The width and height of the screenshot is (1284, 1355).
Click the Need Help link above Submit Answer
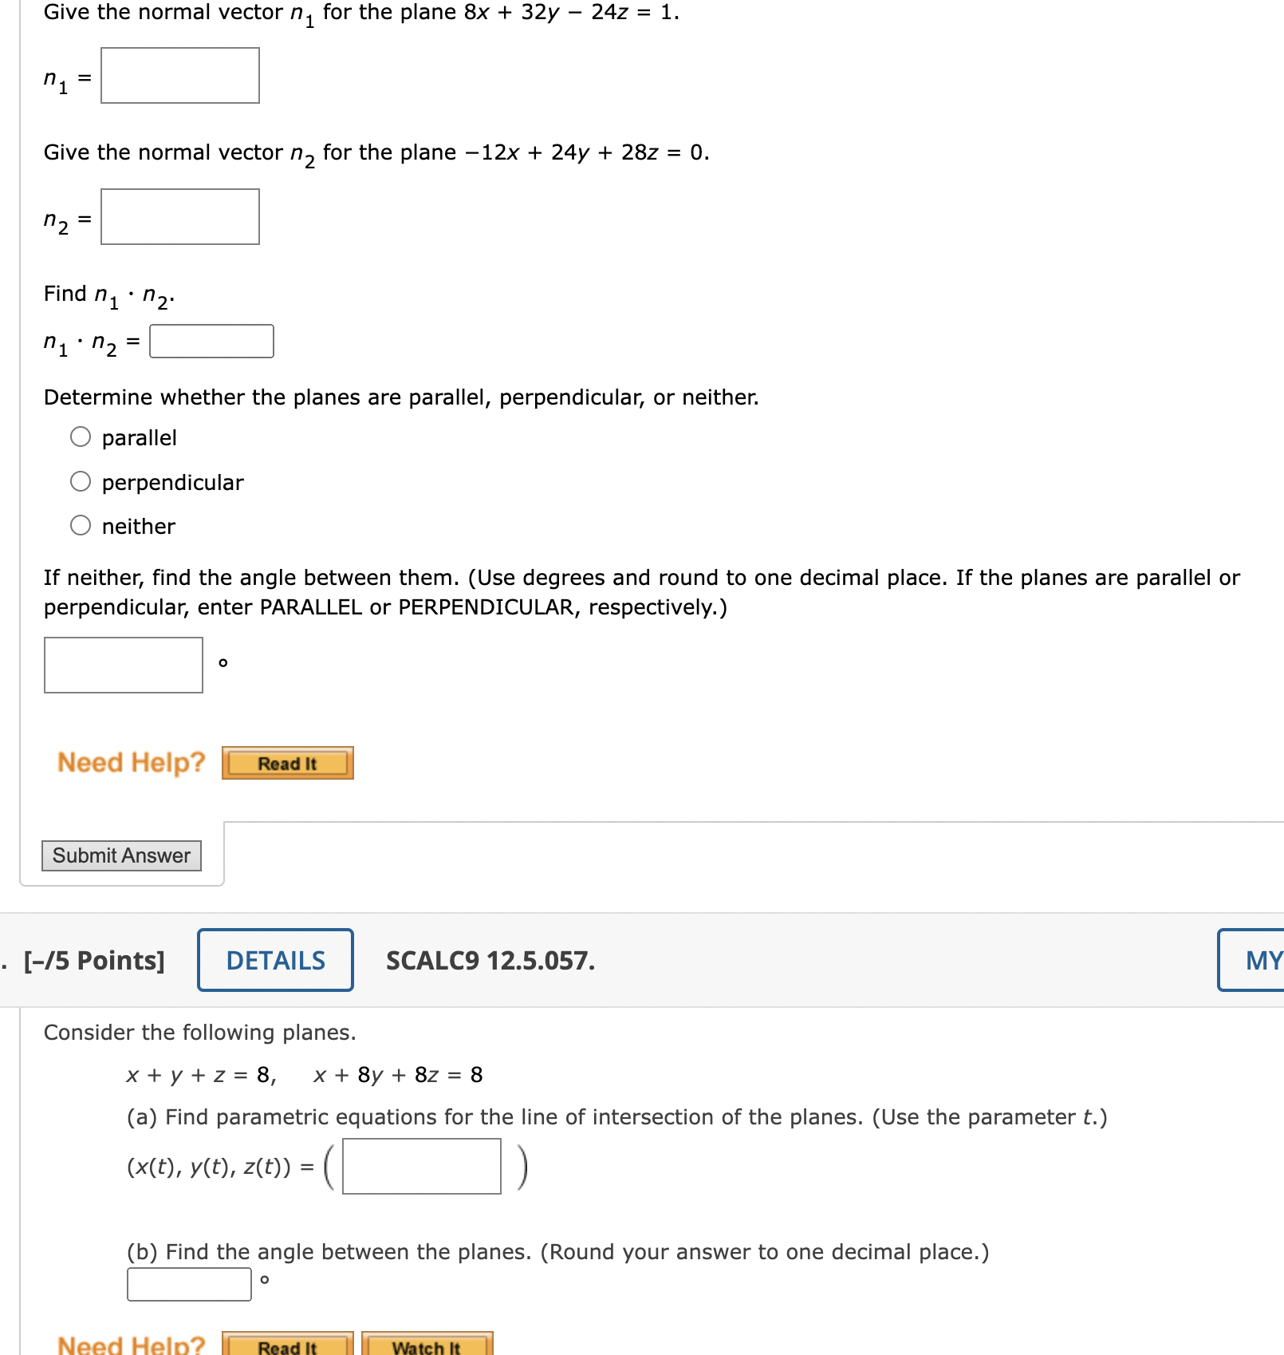130,762
